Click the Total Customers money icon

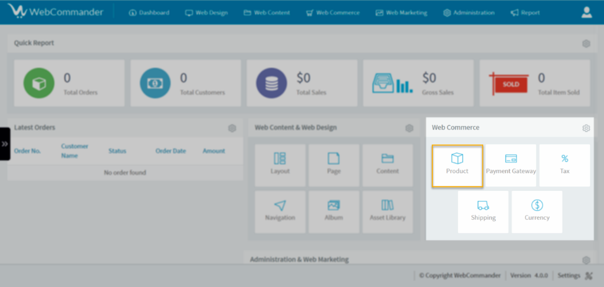(155, 83)
